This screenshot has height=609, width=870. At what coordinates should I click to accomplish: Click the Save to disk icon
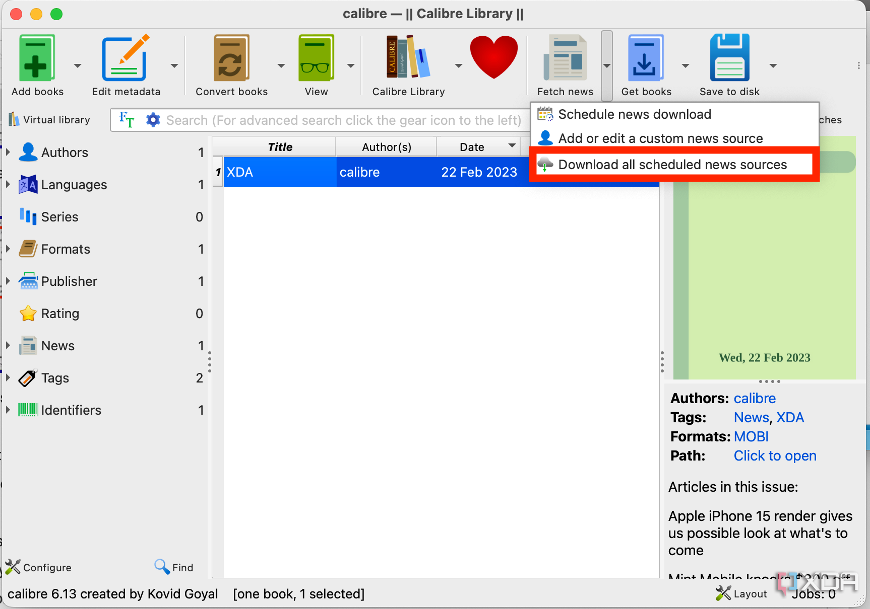tap(729, 57)
